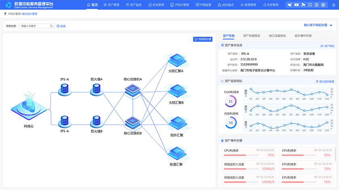Open the 配置 settings link
The width and height of the screenshot is (339, 190).
[x=61, y=26]
